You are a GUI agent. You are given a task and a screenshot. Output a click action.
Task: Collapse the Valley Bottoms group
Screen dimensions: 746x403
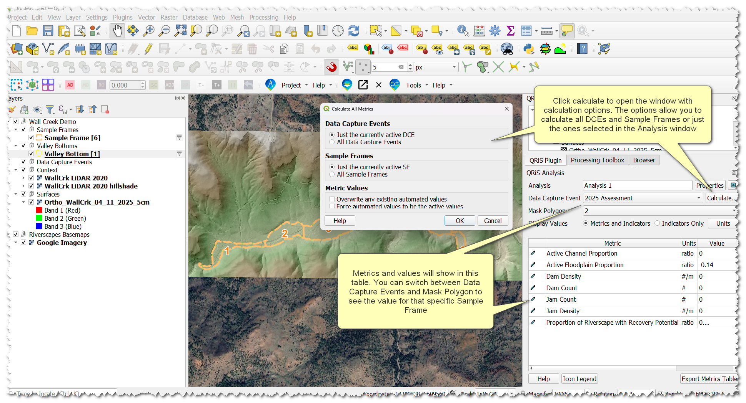[16, 146]
